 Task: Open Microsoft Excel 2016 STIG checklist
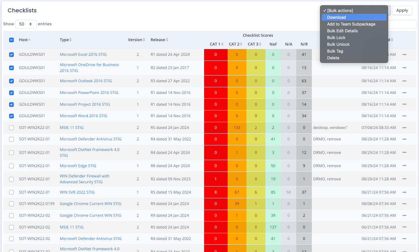pos(83,55)
